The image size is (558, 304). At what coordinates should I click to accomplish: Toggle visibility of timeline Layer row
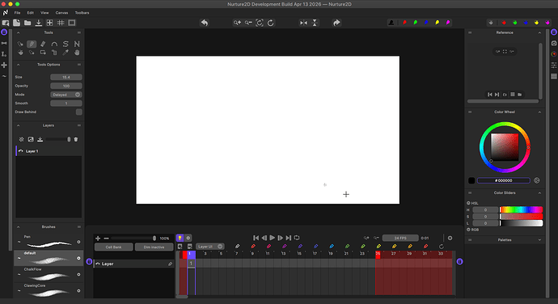coord(98,264)
